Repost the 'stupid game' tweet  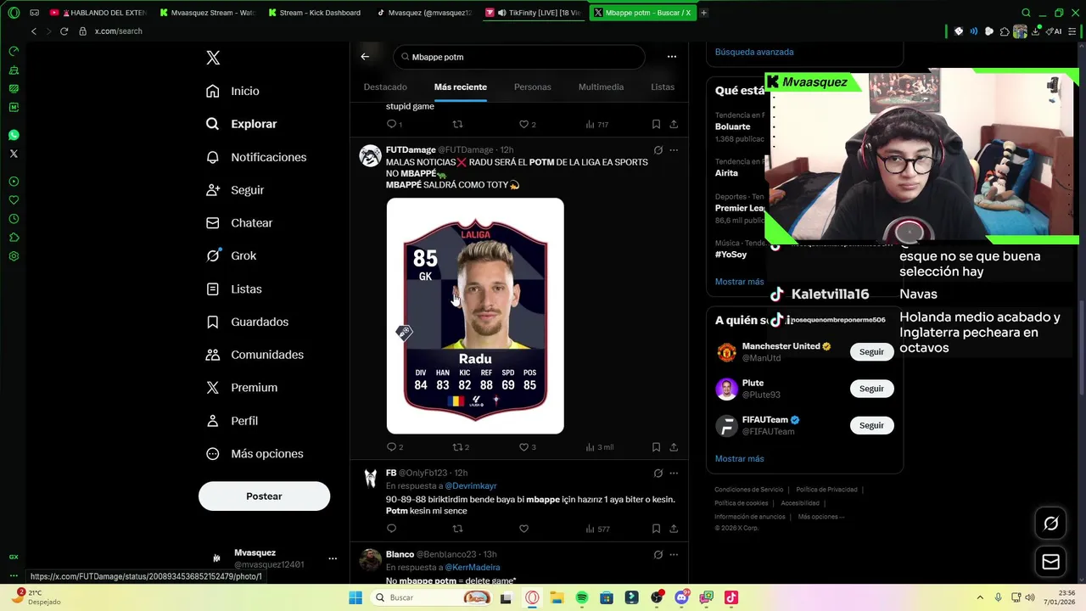(458, 124)
